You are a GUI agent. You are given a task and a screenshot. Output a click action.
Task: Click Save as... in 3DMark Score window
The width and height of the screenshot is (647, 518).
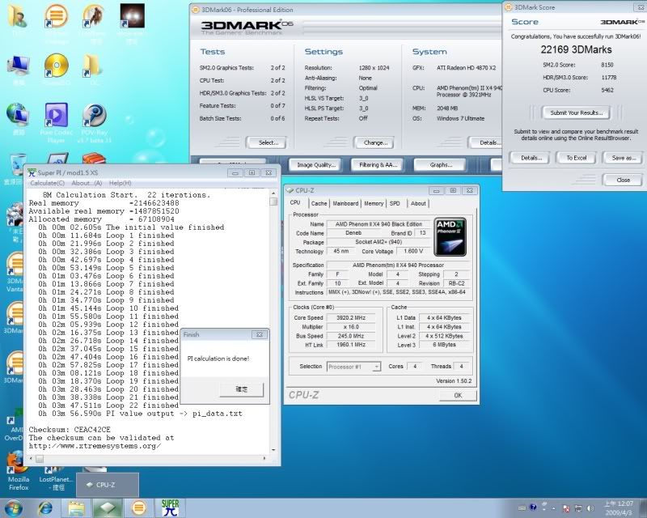click(x=623, y=158)
